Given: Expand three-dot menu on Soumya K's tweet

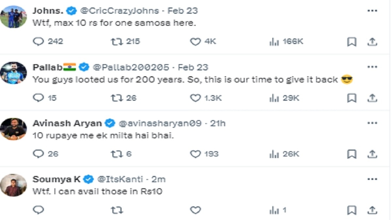Looking at the screenshot, I should [x=372, y=179].
